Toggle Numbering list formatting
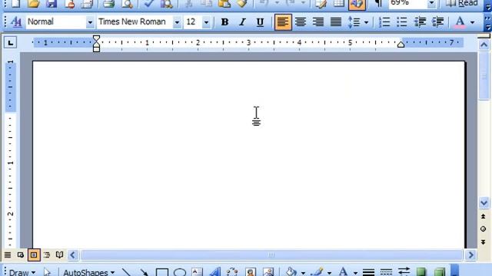This screenshot has width=492, height=276. click(384, 22)
